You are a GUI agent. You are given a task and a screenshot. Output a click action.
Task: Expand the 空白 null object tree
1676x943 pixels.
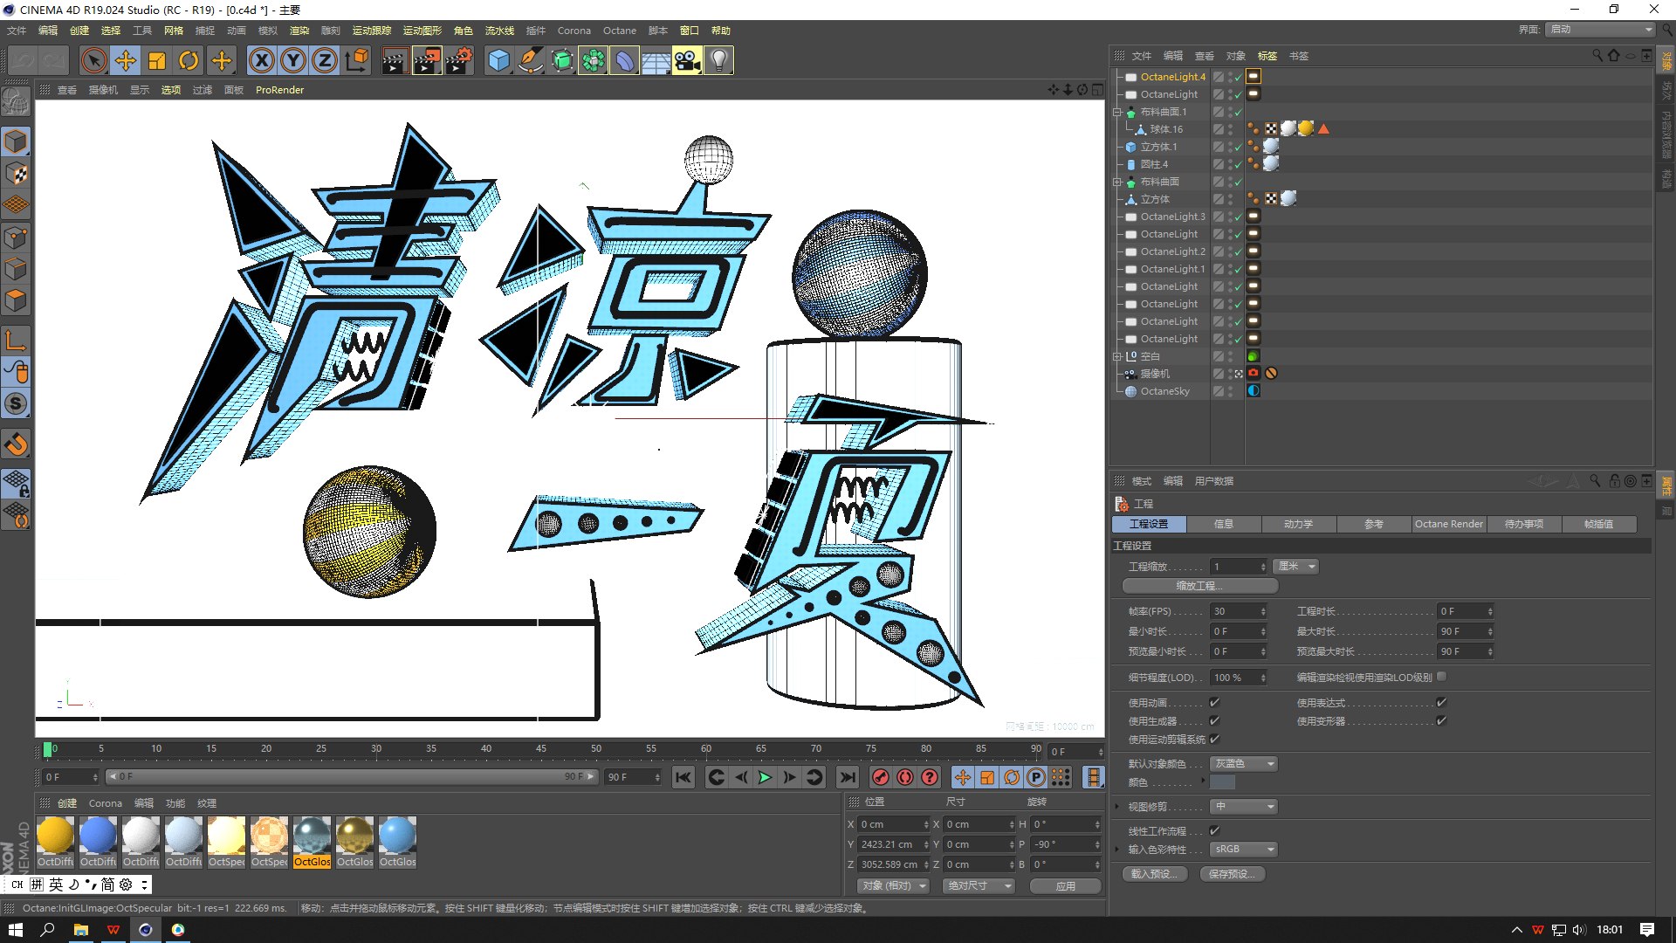coord(1116,356)
